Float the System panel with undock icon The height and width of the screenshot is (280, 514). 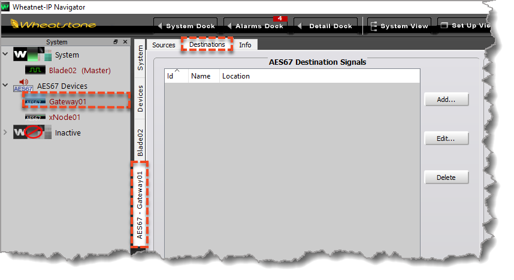click(x=116, y=43)
